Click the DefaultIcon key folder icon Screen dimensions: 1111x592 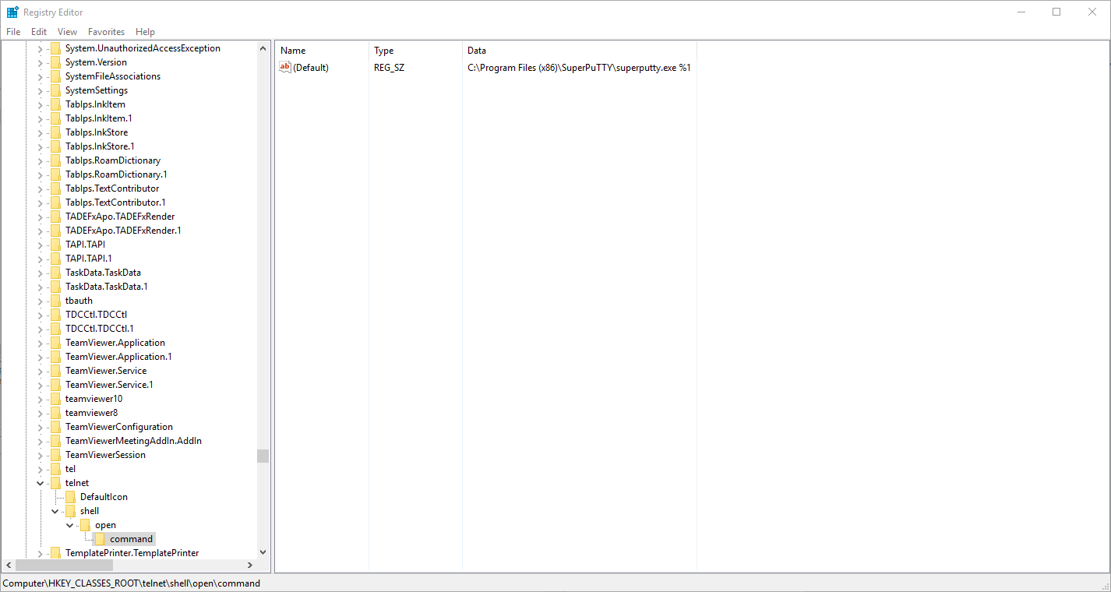pyautogui.click(x=70, y=497)
